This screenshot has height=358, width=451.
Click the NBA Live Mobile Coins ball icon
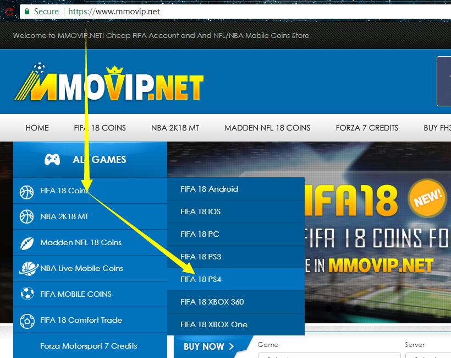[x=28, y=268]
